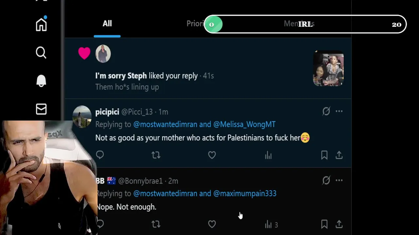Switch to the All notifications tab
419x235 pixels.
pos(107,23)
